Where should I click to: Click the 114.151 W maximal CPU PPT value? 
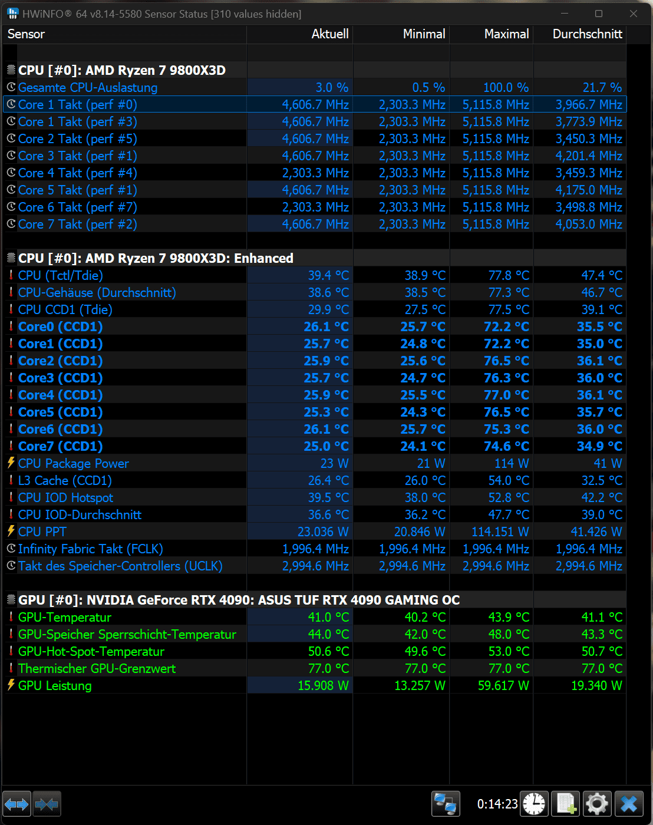(500, 532)
